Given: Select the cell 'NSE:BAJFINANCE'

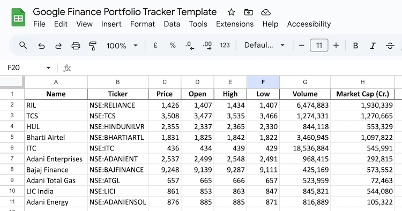Looking at the screenshot, I should point(118,170).
